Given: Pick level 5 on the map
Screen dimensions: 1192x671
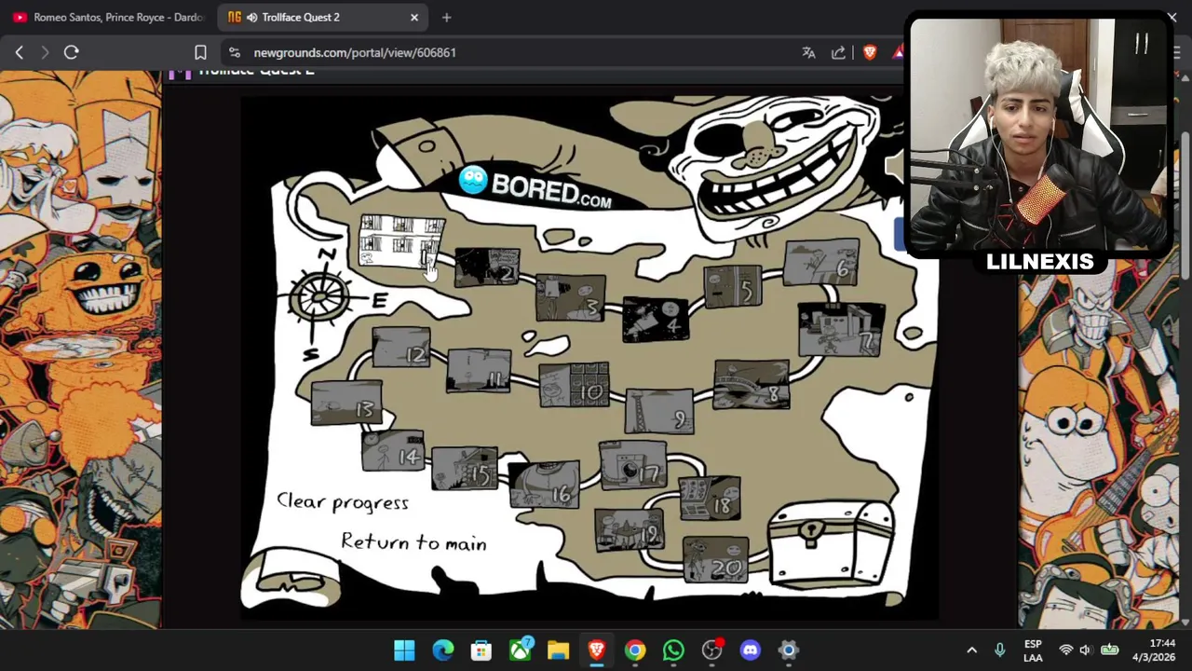Looking at the screenshot, I should (x=733, y=287).
